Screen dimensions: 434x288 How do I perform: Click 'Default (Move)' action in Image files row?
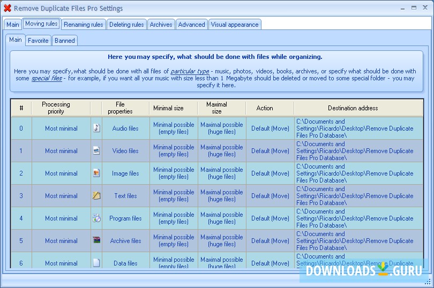click(x=270, y=173)
